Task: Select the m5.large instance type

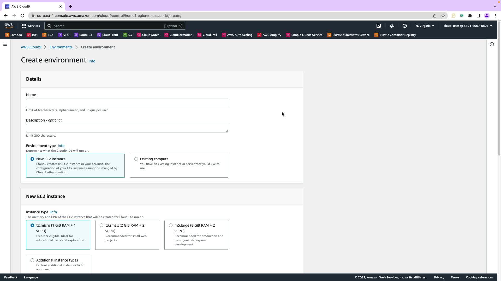Action: coord(171,225)
